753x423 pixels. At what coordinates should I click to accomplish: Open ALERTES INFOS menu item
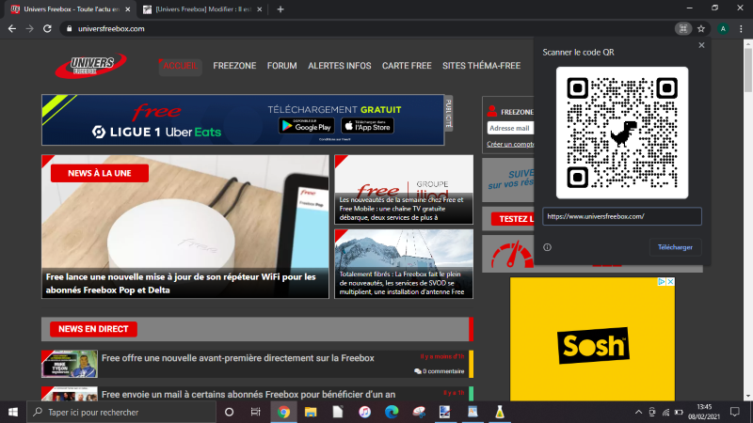click(x=340, y=66)
